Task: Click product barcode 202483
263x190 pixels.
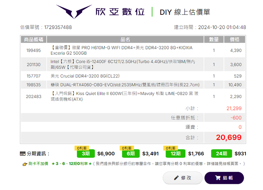Action: 33,97
